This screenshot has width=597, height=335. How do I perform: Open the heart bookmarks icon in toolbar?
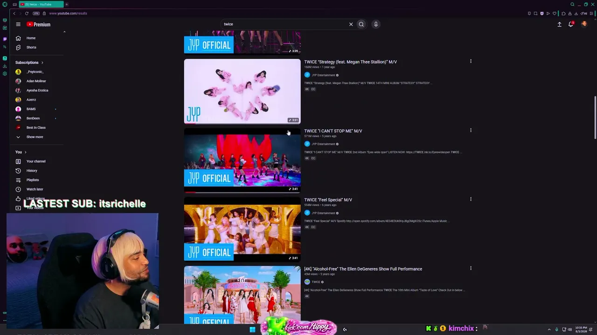(x=554, y=13)
